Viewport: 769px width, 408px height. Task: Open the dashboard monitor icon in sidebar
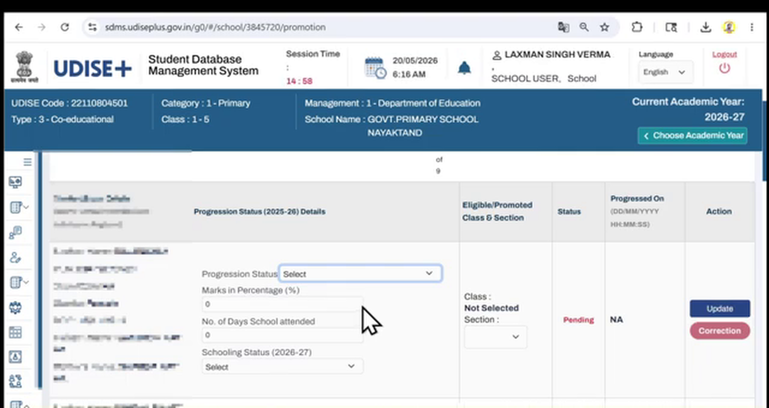pos(15,182)
